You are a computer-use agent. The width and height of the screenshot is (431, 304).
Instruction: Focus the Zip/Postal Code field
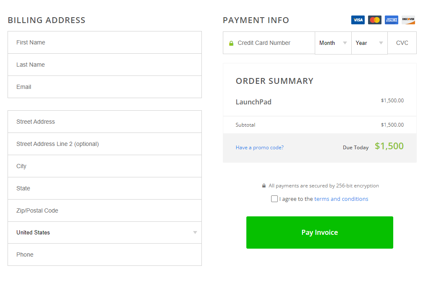coord(104,210)
